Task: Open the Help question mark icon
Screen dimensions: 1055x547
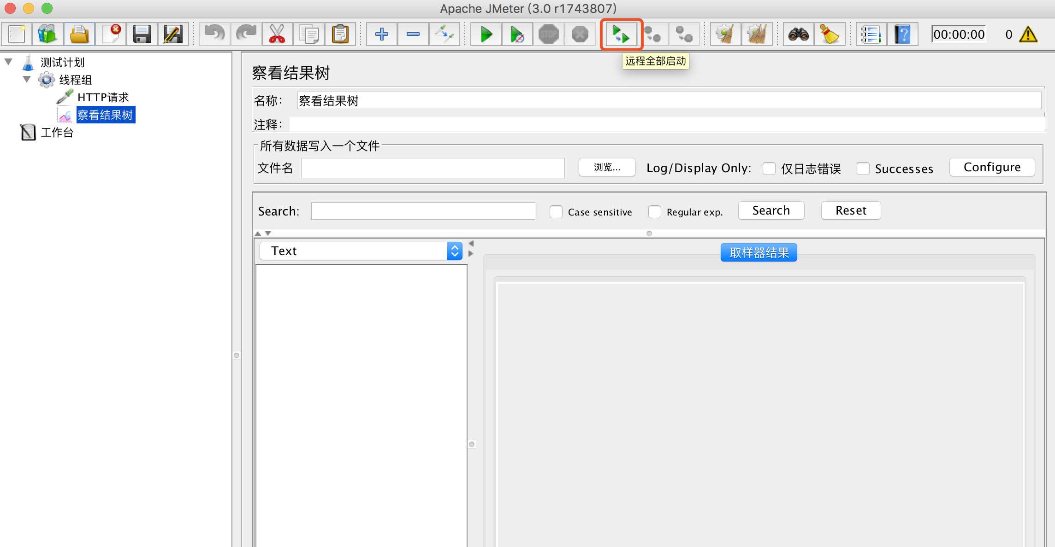Action: (902, 34)
